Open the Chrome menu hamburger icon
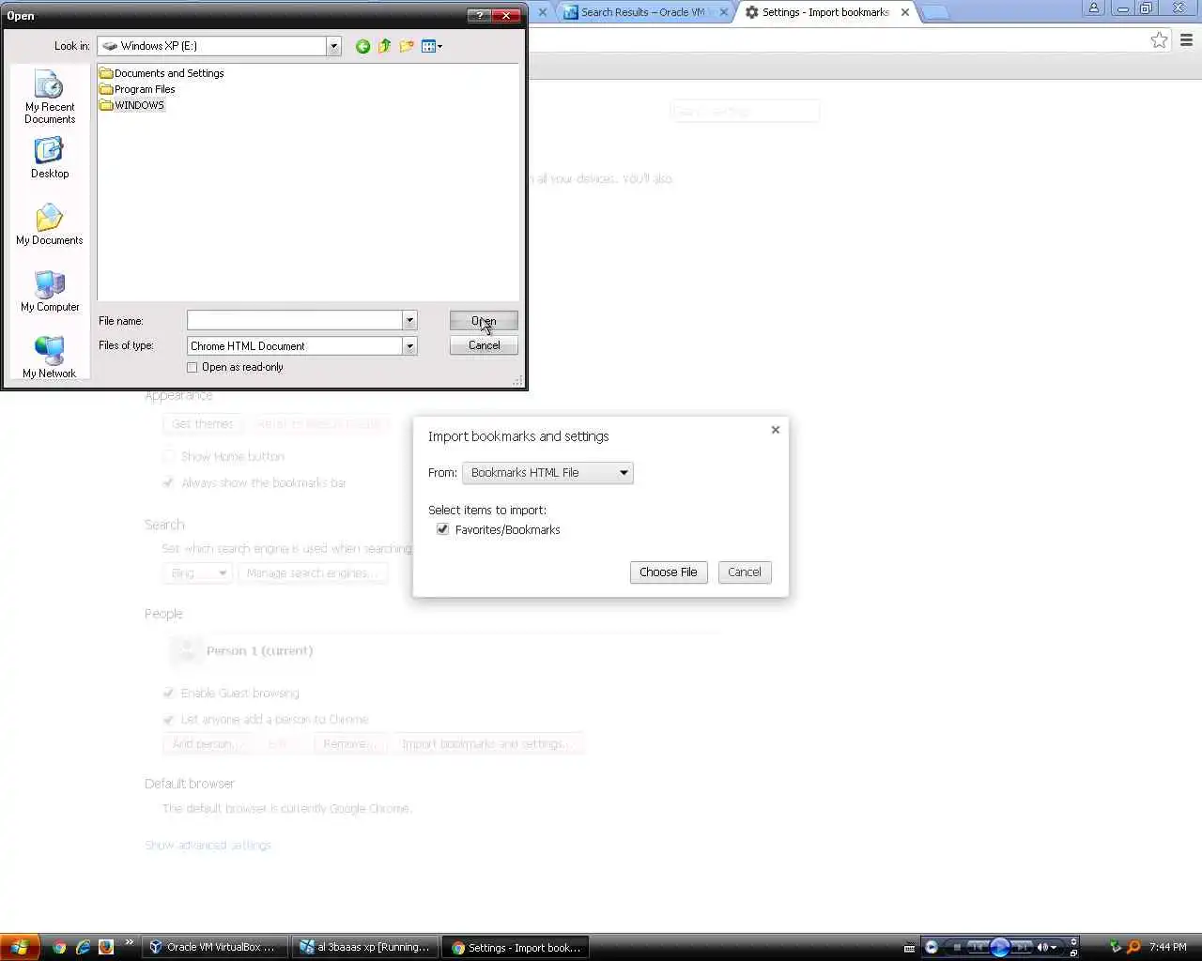This screenshot has width=1202, height=961. 1186,40
